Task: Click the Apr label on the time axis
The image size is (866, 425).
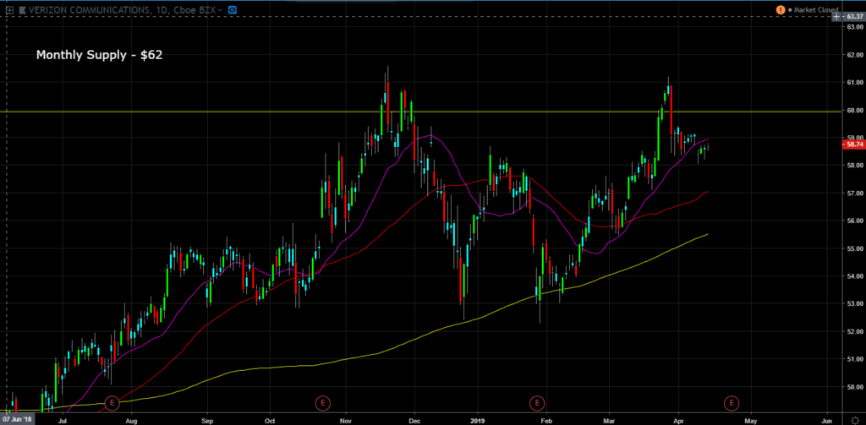Action: coord(680,419)
